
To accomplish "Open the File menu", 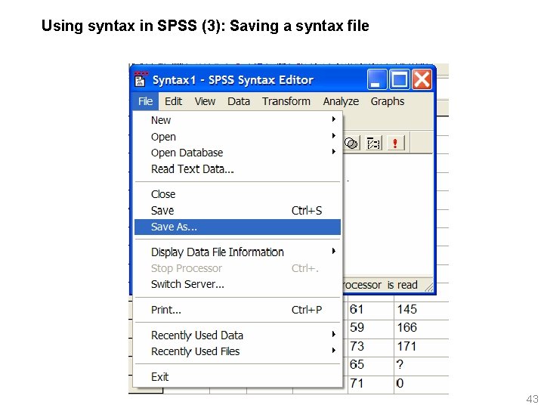I will click(145, 101).
